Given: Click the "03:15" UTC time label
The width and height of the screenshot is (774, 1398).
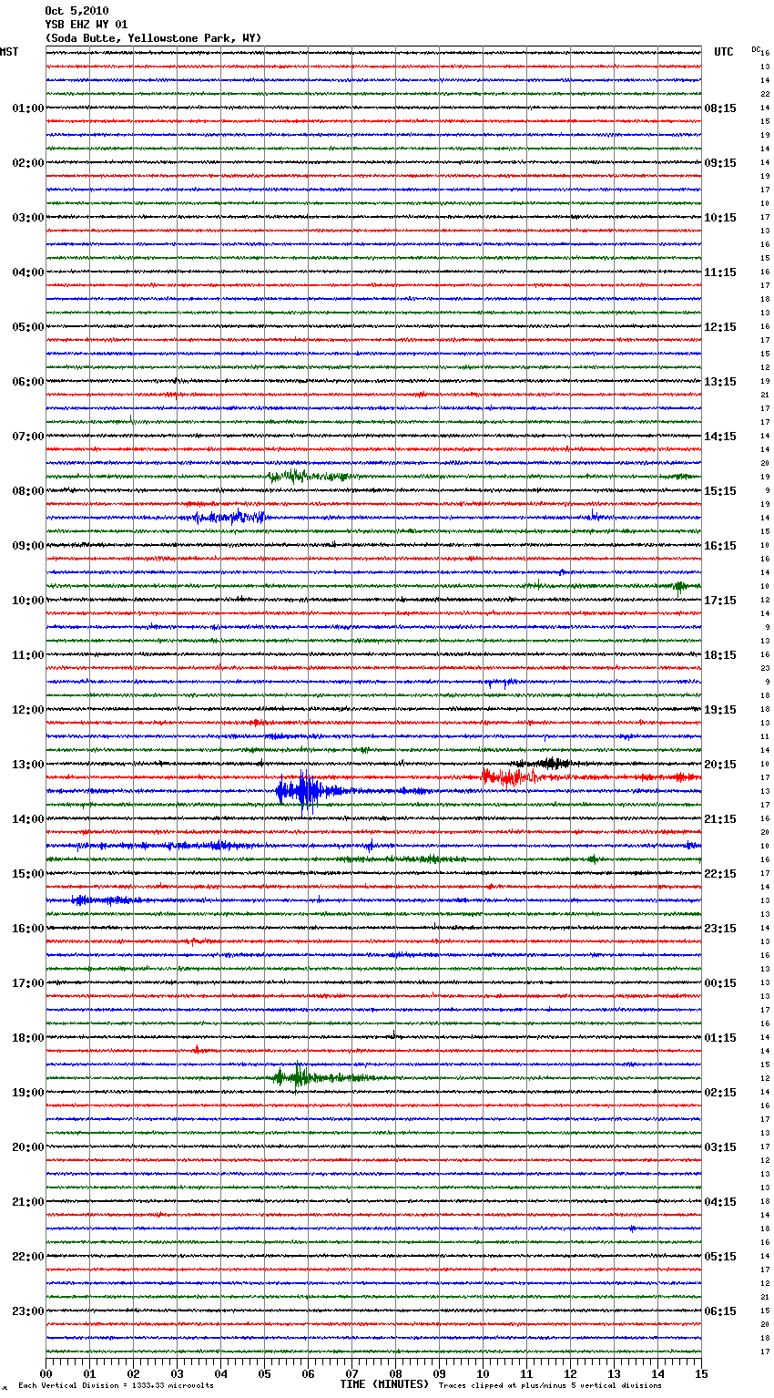Looking at the screenshot, I should coord(720,1147).
